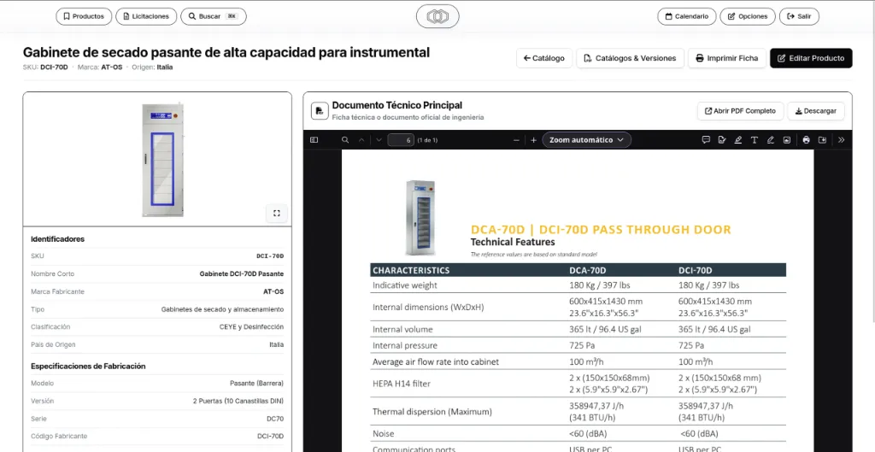Viewport: 875px width, 452px height.
Task: Click the 'DCA-70D' column header
Action: coord(587,271)
